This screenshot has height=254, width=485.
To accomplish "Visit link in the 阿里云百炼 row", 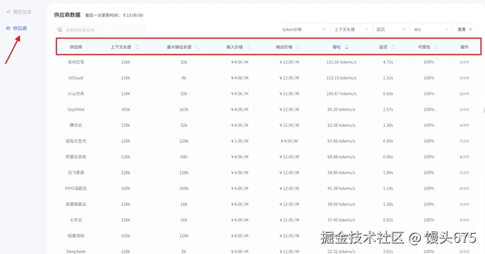I will (464, 157).
